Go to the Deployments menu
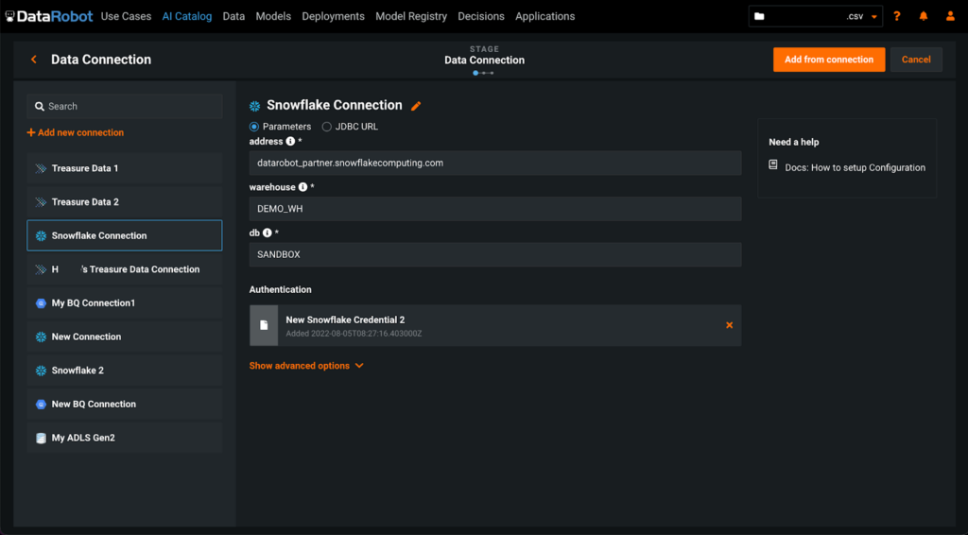The image size is (968, 535). [x=333, y=16]
